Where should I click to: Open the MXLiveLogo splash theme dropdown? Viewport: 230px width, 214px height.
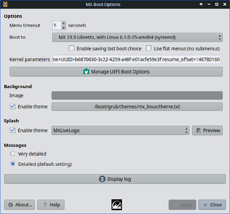click(x=121, y=130)
